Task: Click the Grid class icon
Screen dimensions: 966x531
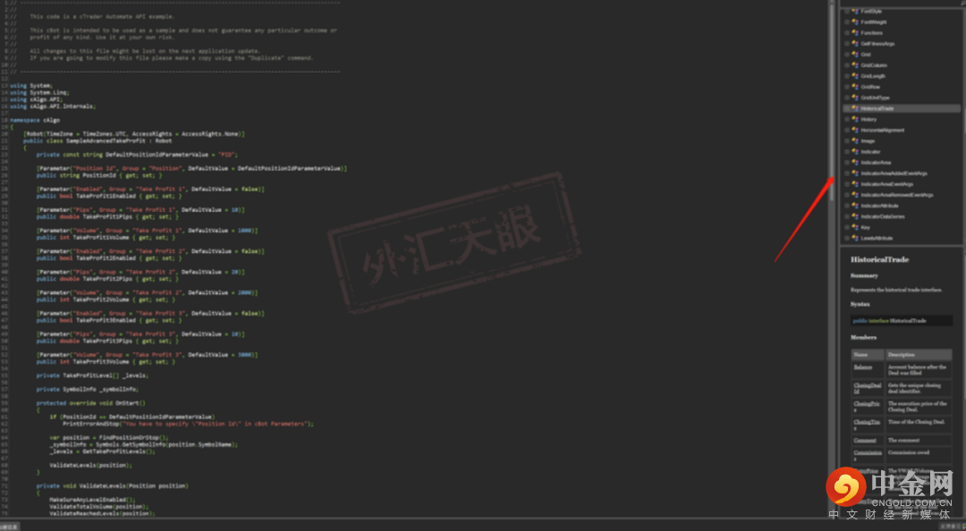Action: [854, 55]
